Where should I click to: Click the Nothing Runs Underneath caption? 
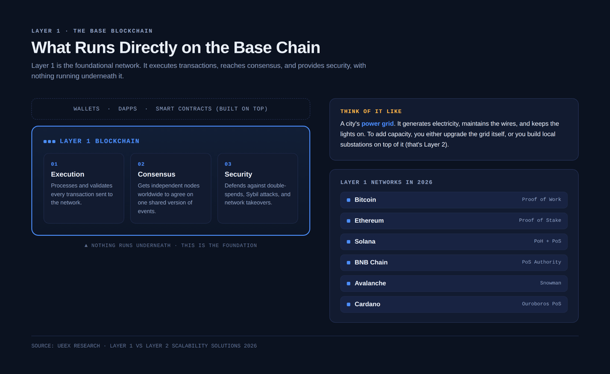tap(171, 246)
